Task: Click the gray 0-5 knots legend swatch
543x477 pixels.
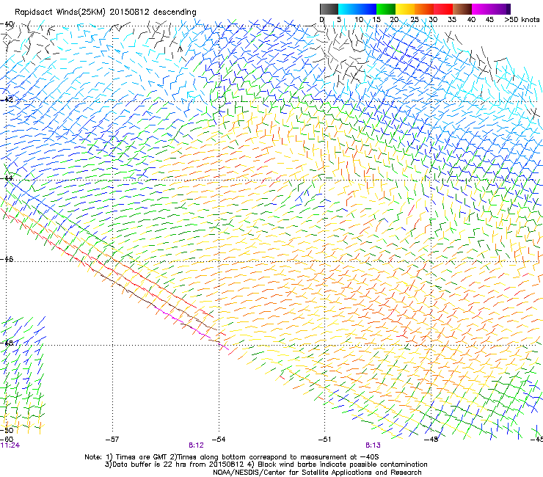Action: pos(329,9)
